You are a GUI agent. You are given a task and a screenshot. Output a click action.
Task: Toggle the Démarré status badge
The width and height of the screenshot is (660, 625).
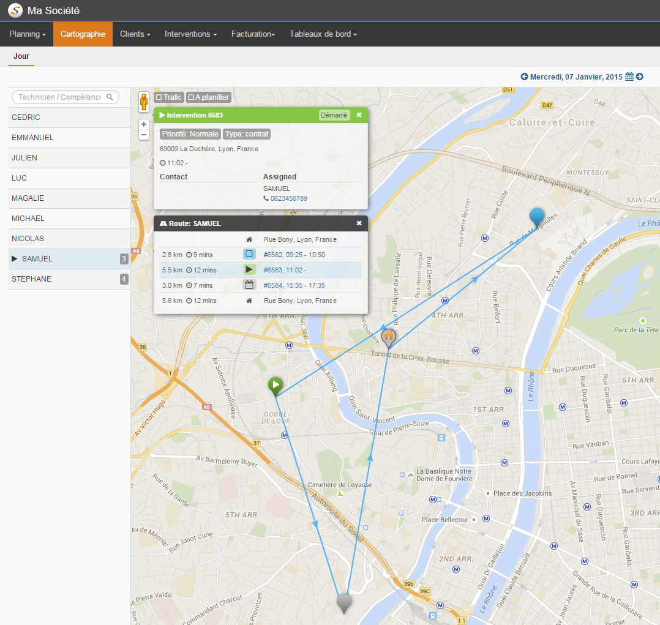pos(333,114)
